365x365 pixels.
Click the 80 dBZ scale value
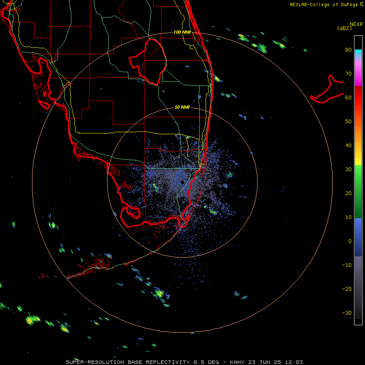click(348, 50)
